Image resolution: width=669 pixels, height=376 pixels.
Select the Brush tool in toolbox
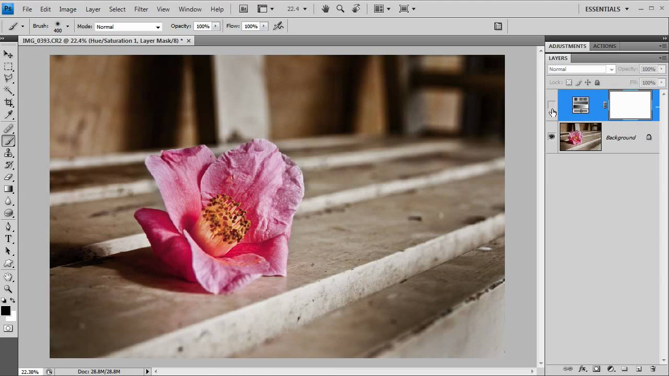coord(8,141)
